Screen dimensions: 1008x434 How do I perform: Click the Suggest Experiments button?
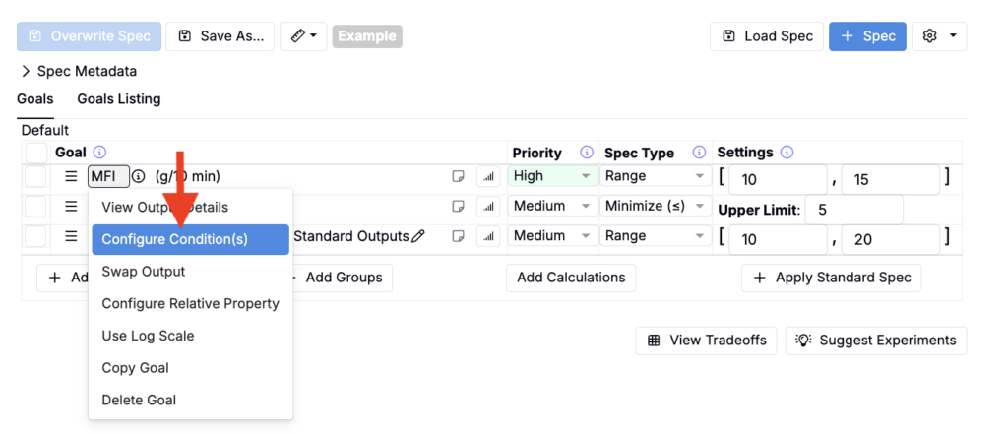click(x=876, y=341)
